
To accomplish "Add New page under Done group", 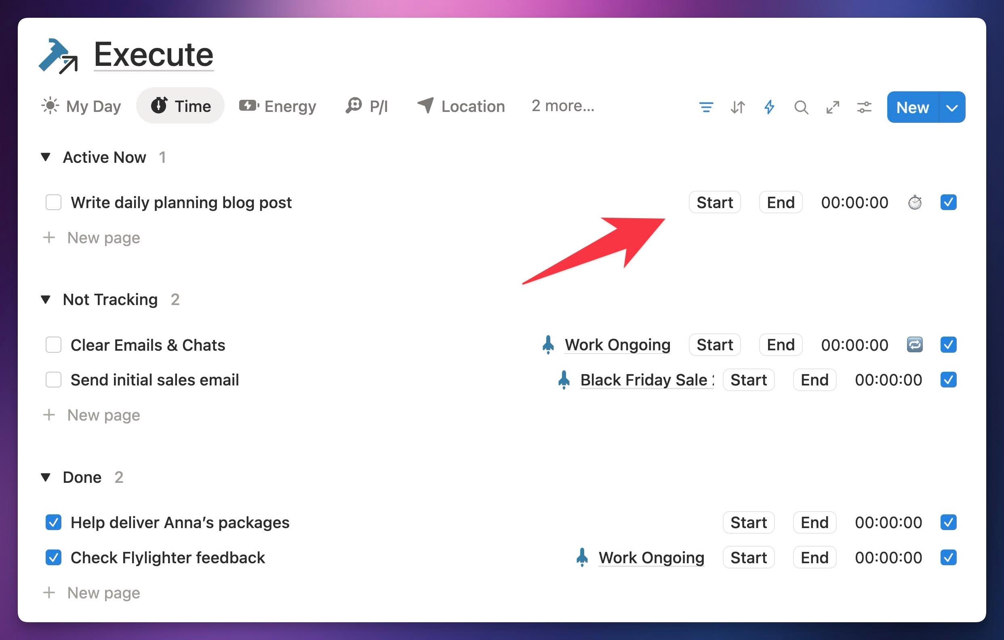I will point(103,593).
